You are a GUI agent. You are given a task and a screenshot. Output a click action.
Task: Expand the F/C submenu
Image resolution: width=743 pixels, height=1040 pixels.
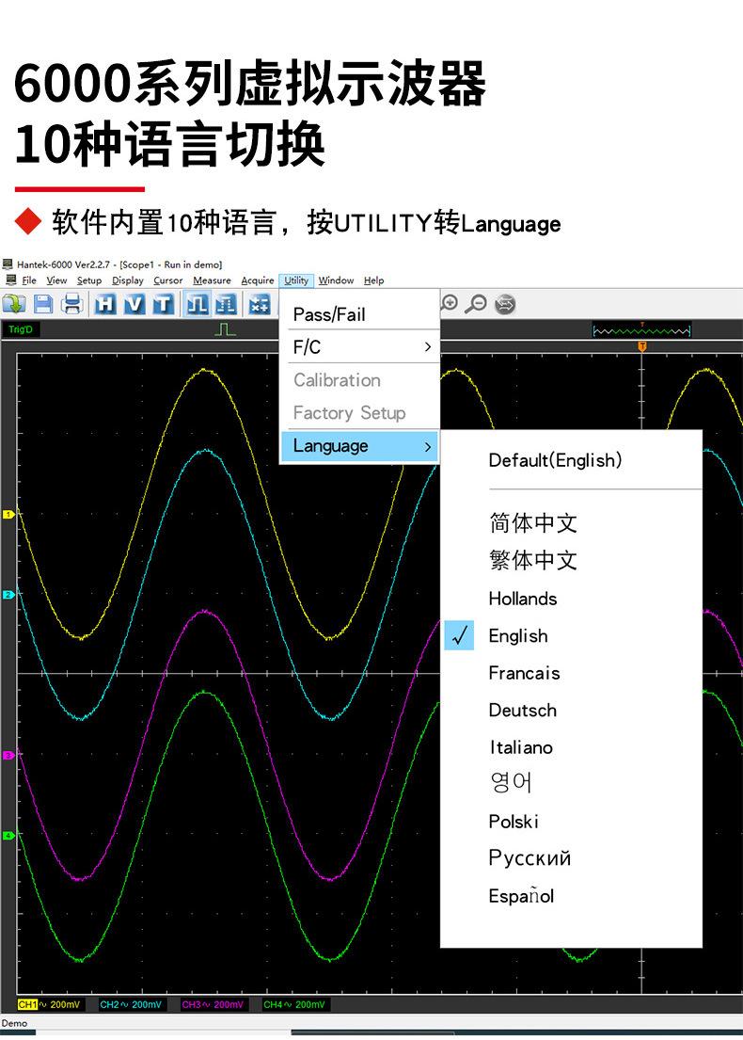point(360,347)
